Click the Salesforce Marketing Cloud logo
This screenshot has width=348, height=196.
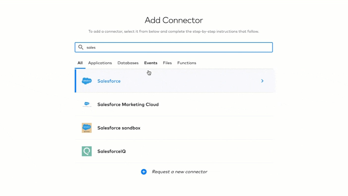pyautogui.click(x=87, y=105)
